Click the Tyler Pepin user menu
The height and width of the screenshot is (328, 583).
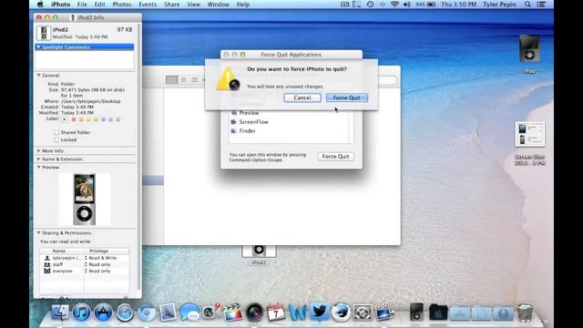tap(499, 5)
